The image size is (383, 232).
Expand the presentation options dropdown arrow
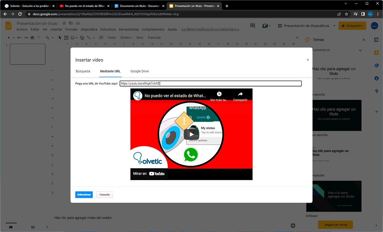[334, 26]
